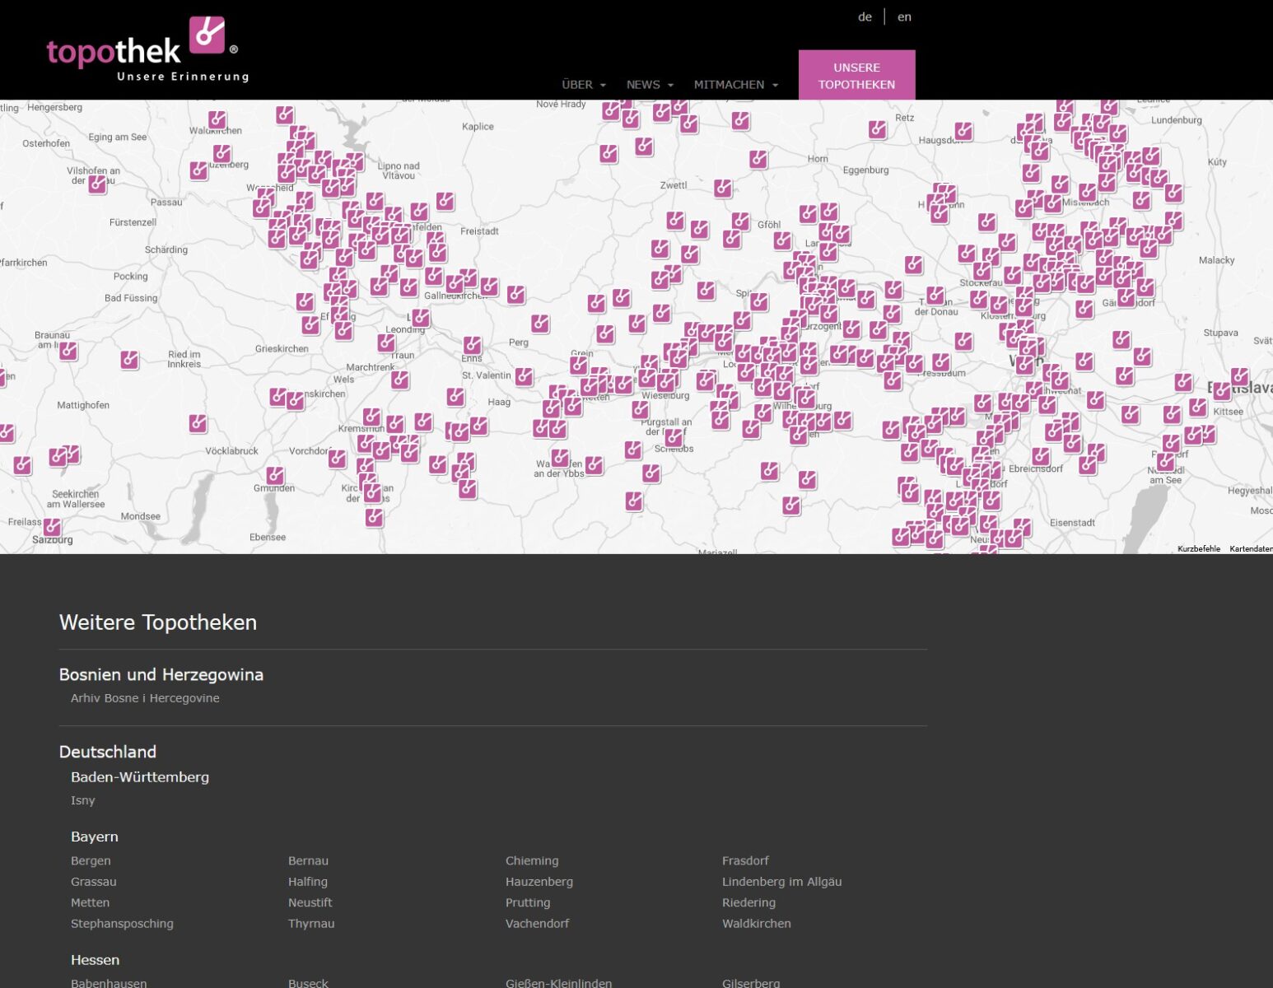Screen dimensions: 1273x988
Task: Click the marker near Waldkirchen at top left
Action: pyautogui.click(x=216, y=120)
